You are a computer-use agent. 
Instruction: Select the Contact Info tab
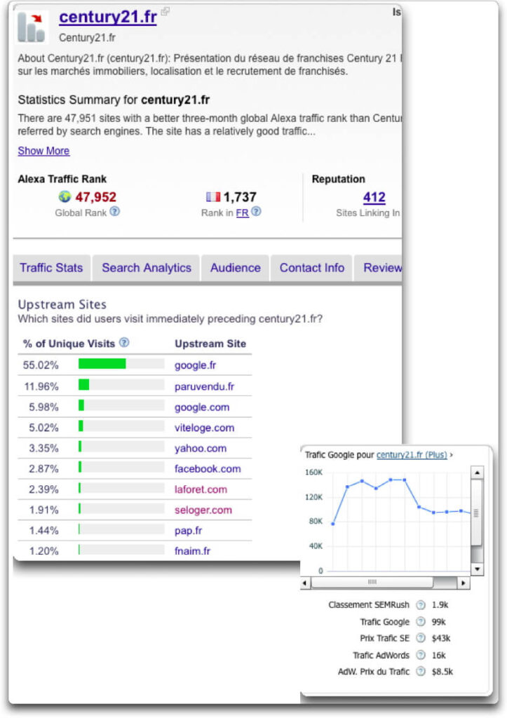click(312, 268)
